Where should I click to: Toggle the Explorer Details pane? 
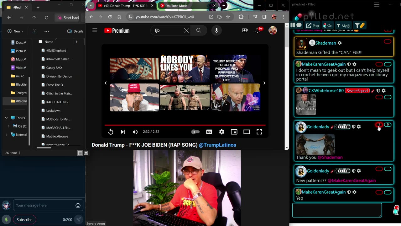pos(75,31)
